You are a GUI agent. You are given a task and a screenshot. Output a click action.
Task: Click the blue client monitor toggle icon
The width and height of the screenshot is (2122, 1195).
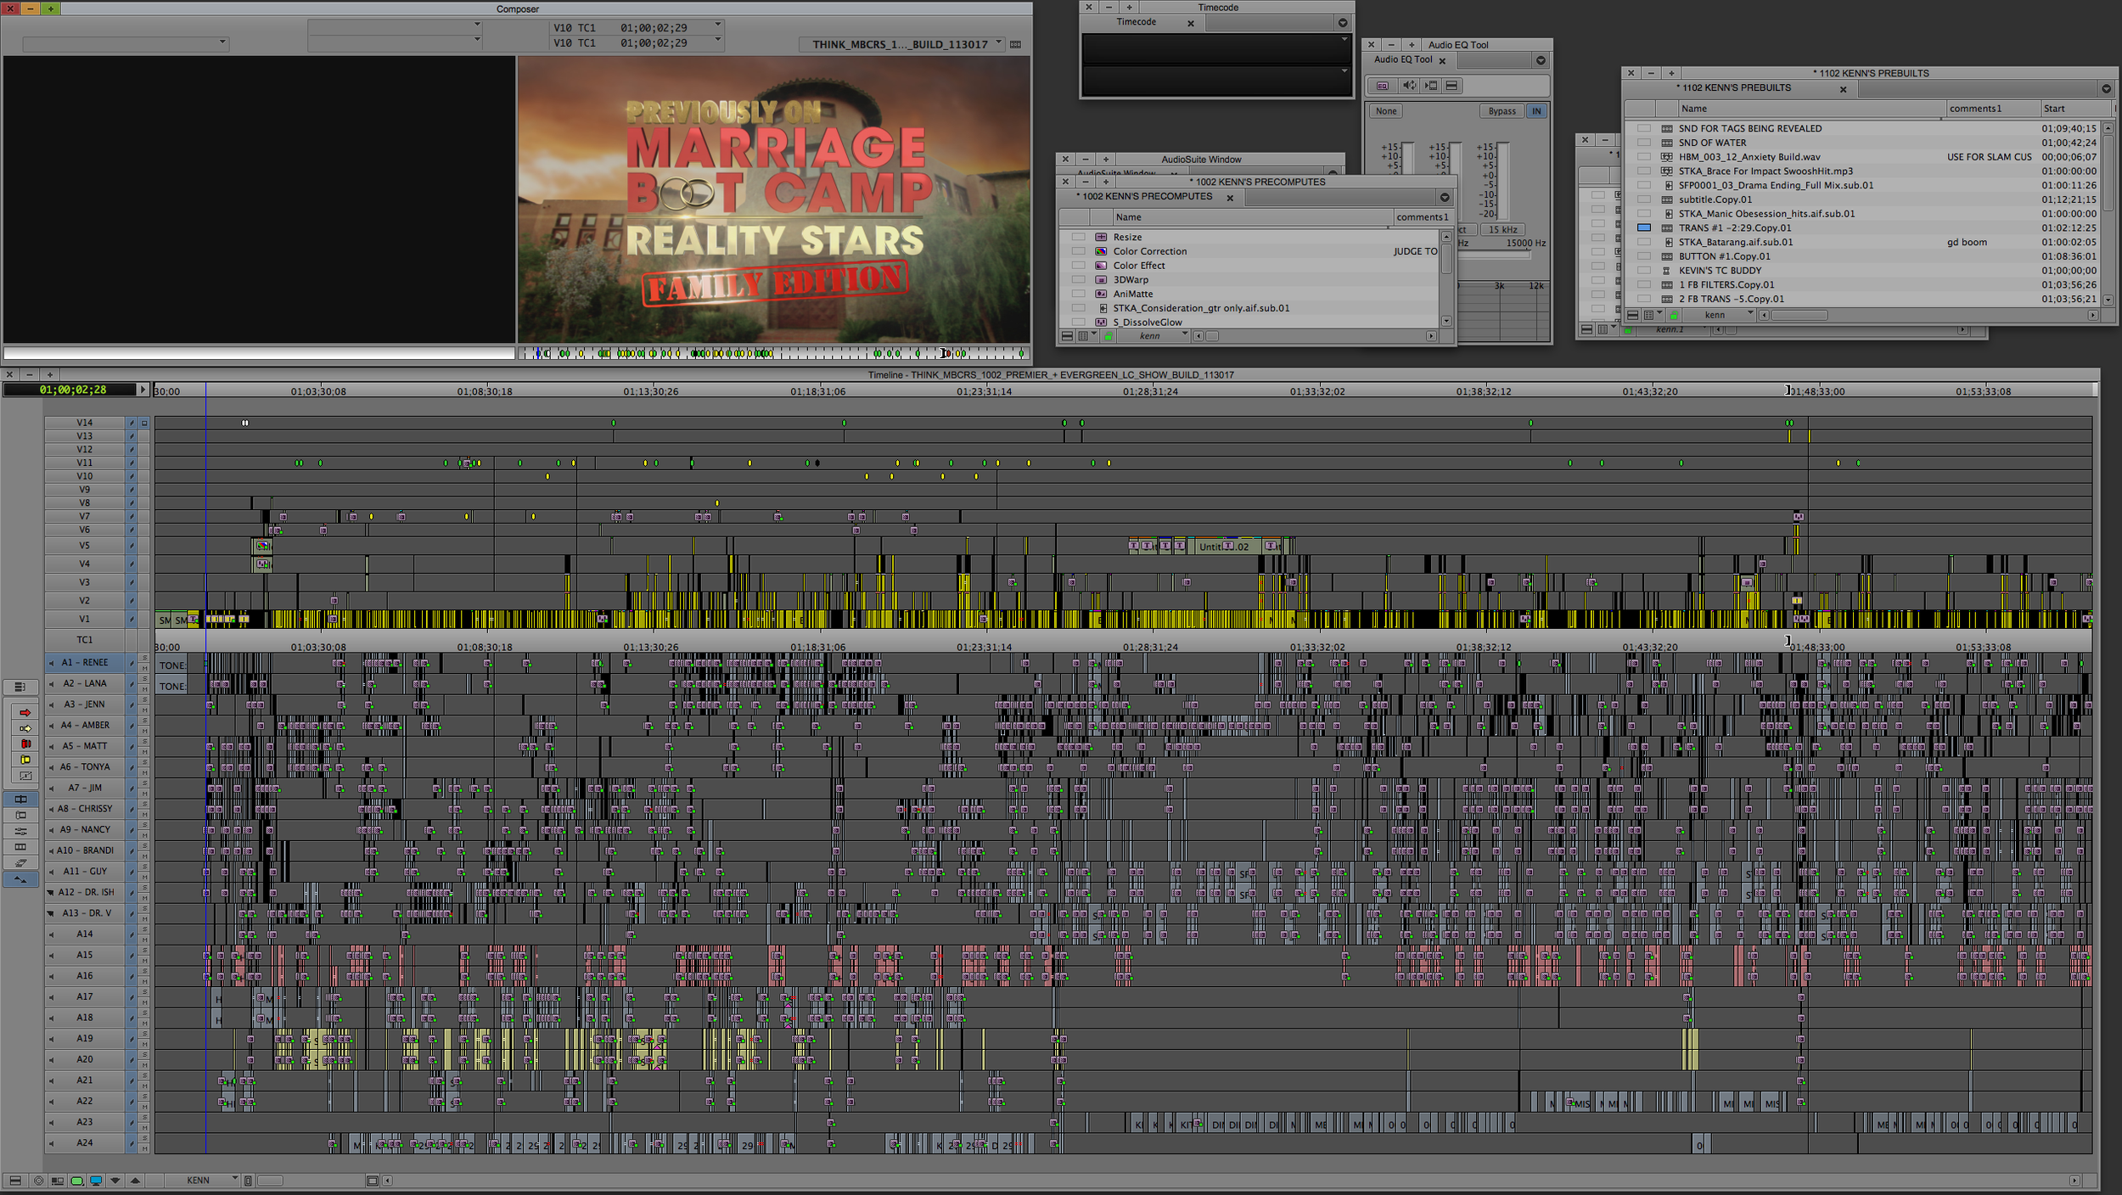pos(96,1181)
